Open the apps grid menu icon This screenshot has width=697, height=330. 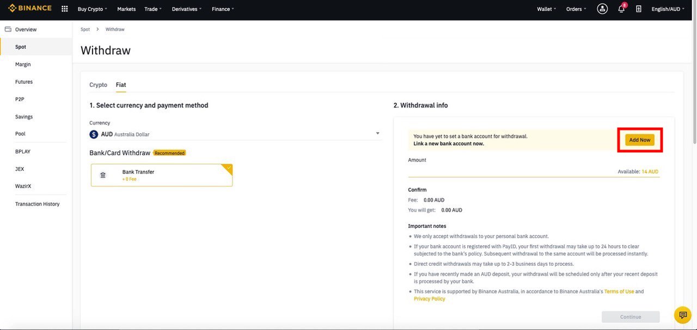click(x=65, y=9)
